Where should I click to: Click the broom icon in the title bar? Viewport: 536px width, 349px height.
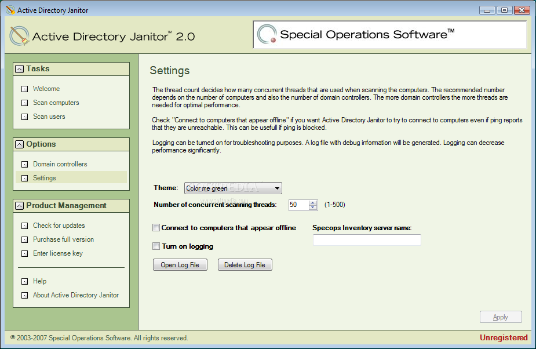(x=10, y=10)
